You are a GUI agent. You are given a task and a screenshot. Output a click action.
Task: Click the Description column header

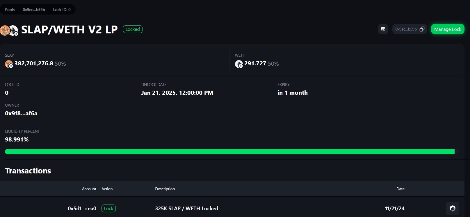[x=165, y=189]
